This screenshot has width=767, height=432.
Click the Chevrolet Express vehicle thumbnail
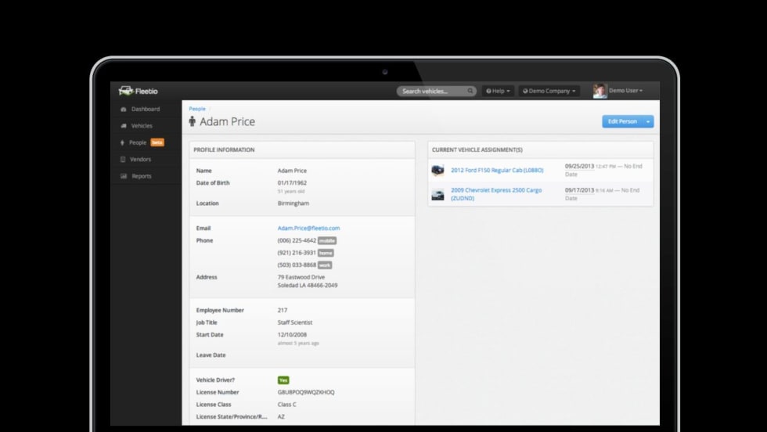click(438, 194)
